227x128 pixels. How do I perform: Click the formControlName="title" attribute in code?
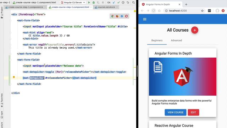click(x=100, y=26)
